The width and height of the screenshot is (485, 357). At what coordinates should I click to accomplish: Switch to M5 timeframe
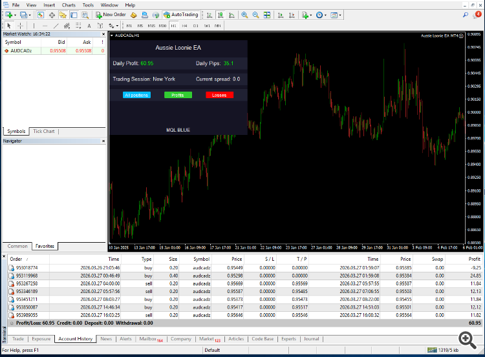tap(140, 26)
